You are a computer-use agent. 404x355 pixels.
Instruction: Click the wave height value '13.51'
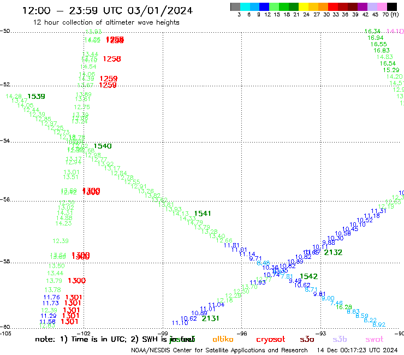pos(71,177)
